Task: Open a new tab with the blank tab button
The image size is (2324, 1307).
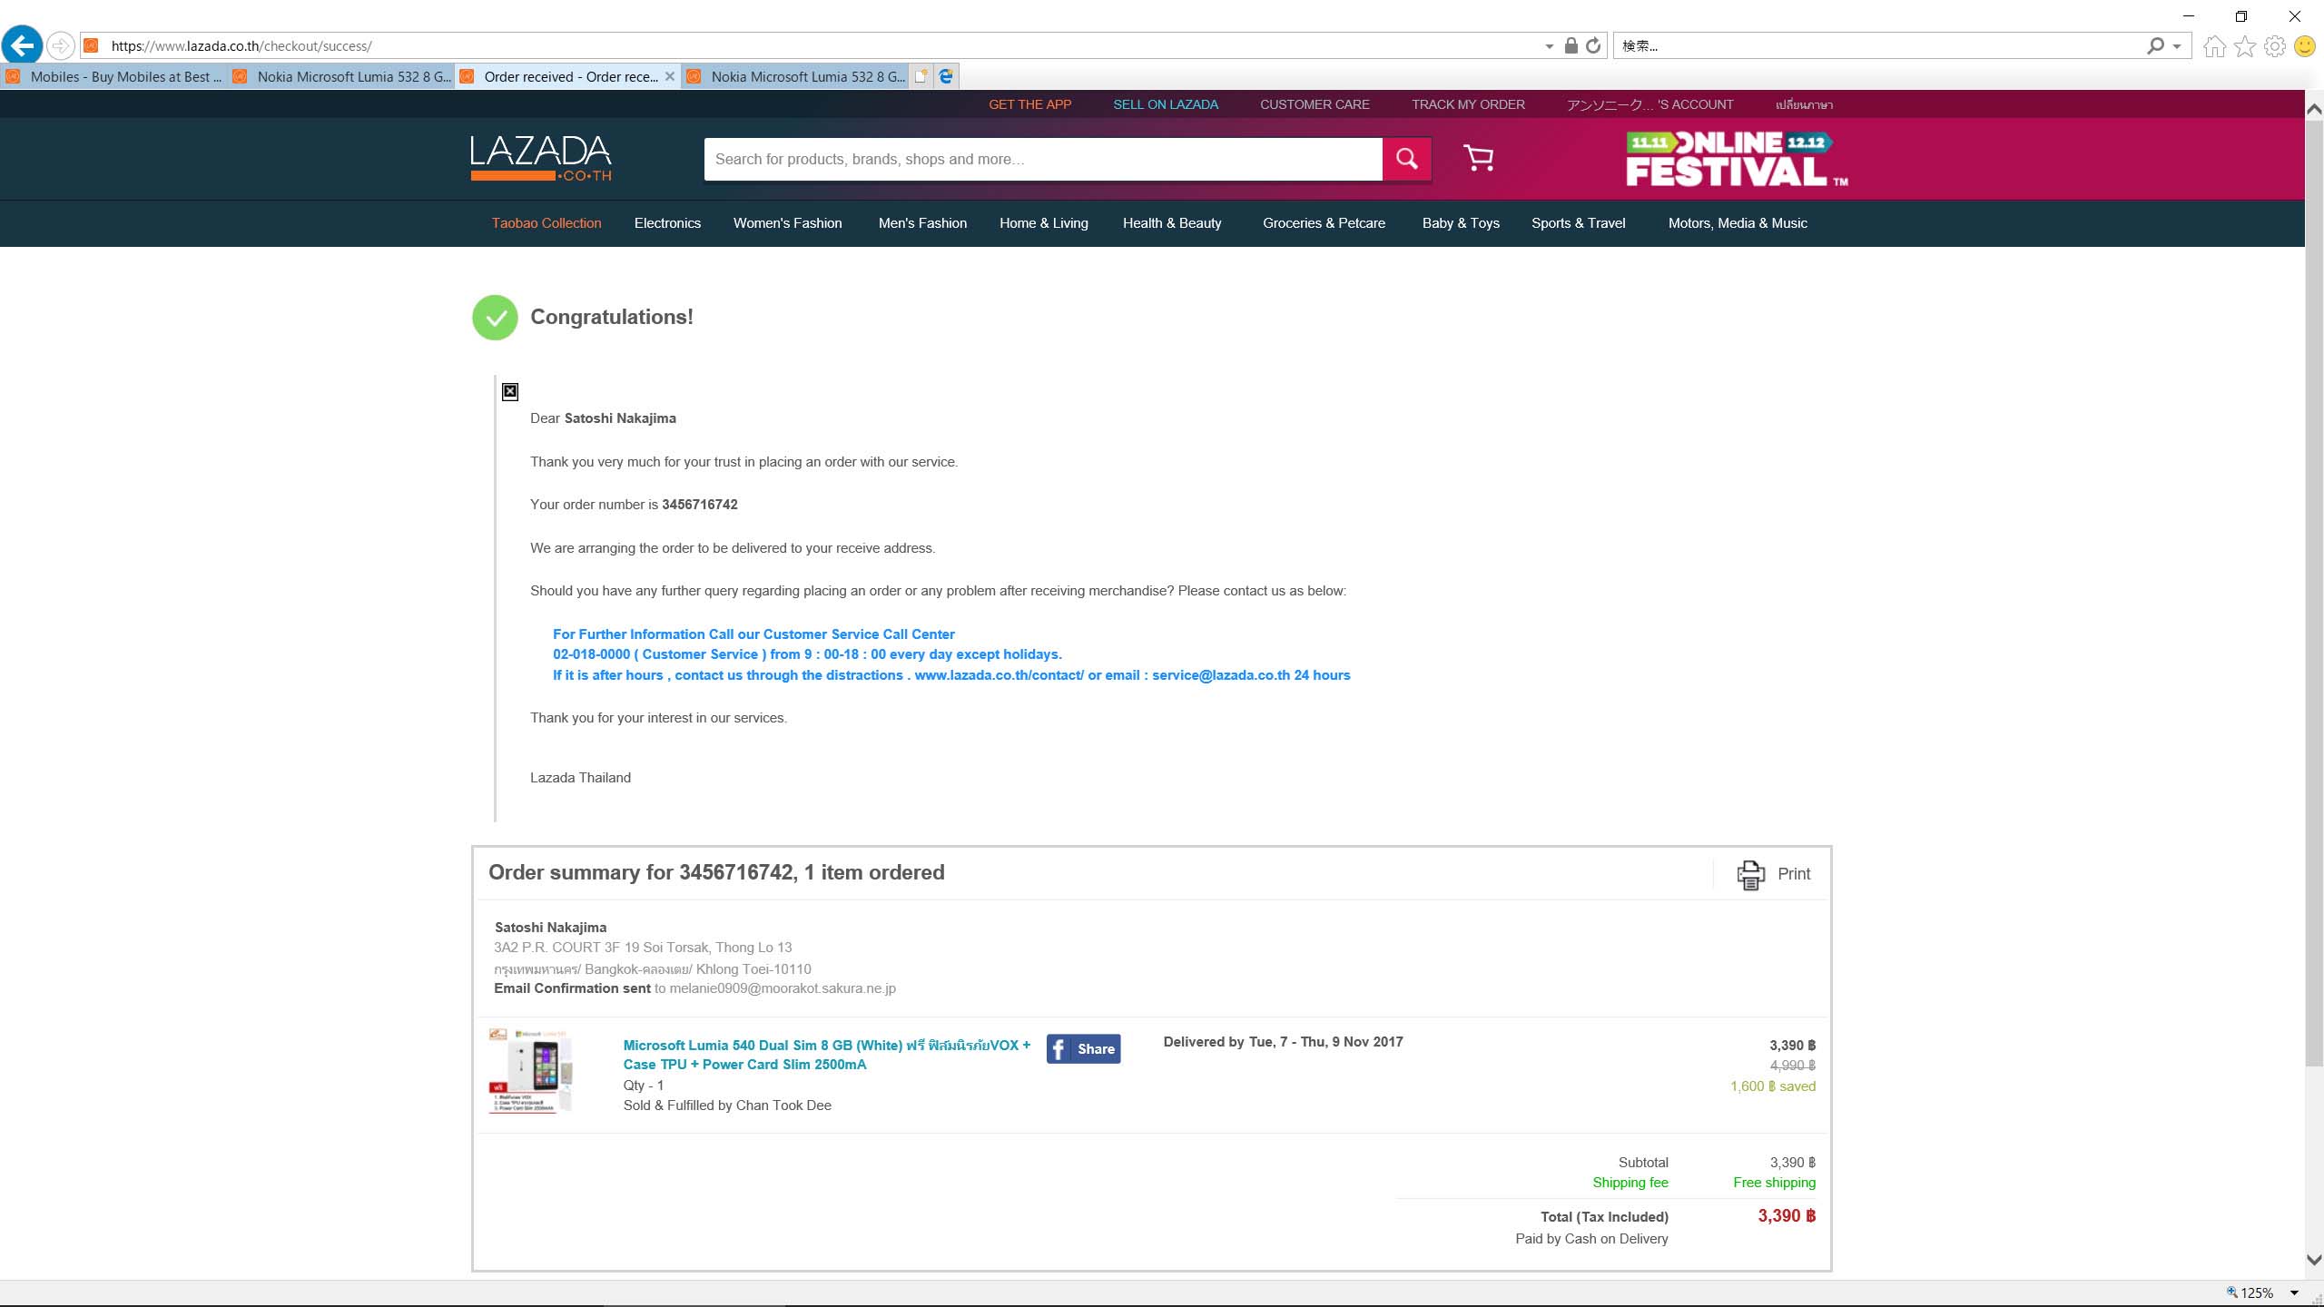Action: point(921,76)
